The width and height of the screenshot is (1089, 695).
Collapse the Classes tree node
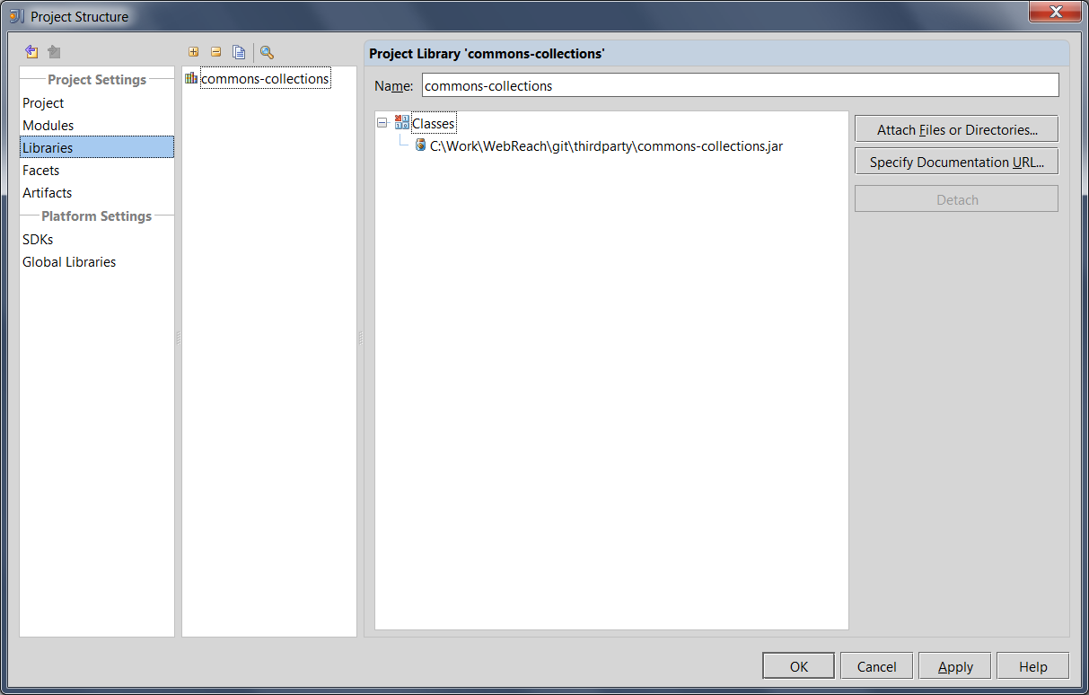coord(382,123)
